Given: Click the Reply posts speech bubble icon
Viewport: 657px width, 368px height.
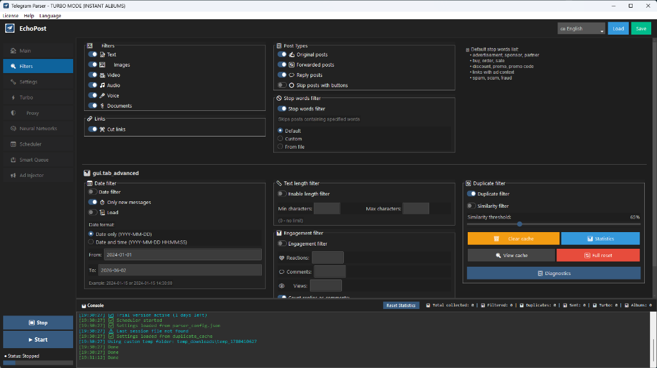Looking at the screenshot, I should pyautogui.click(x=292, y=75).
